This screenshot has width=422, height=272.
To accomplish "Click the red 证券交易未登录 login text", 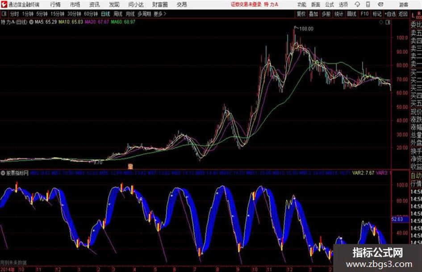I will [x=246, y=4].
